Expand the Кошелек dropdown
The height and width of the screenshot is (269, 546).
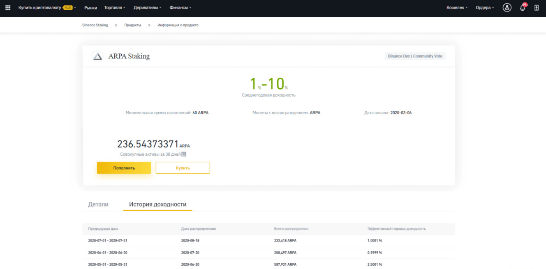pos(456,7)
